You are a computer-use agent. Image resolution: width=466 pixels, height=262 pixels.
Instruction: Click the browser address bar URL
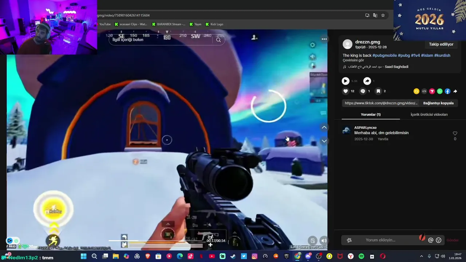pos(123,15)
